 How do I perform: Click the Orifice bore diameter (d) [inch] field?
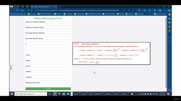[48, 24]
